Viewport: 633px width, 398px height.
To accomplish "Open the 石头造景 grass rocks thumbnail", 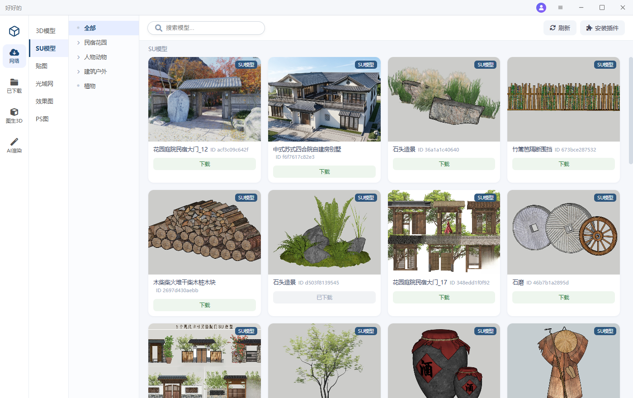I will pyautogui.click(x=444, y=99).
